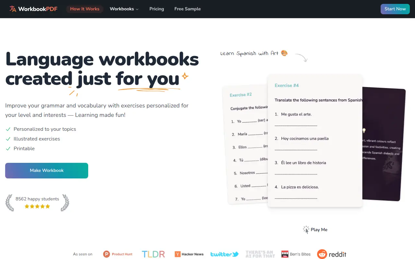The height and width of the screenshot is (259, 415).
Task: Click the five-star rating
Action: pos(37,206)
